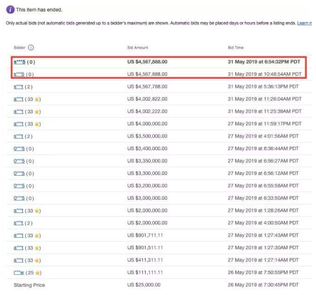Click the star on the US $901,711.11 bid row
This screenshot has width=316, height=295.
[38, 235]
